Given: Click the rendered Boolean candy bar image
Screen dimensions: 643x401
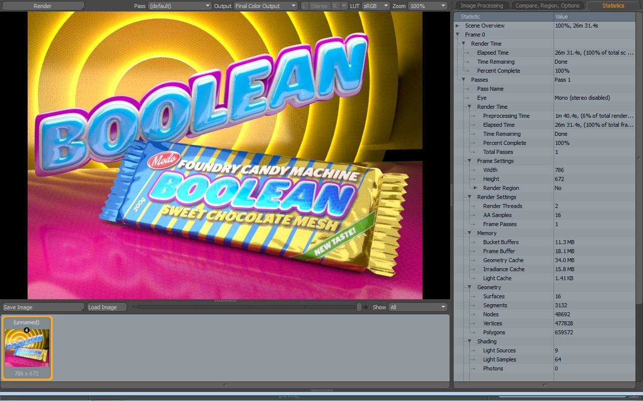Looking at the screenshot, I should [x=225, y=155].
